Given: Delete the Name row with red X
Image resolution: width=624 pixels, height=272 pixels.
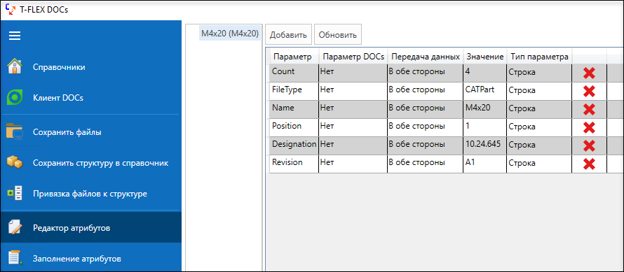Looking at the screenshot, I should tap(589, 109).
